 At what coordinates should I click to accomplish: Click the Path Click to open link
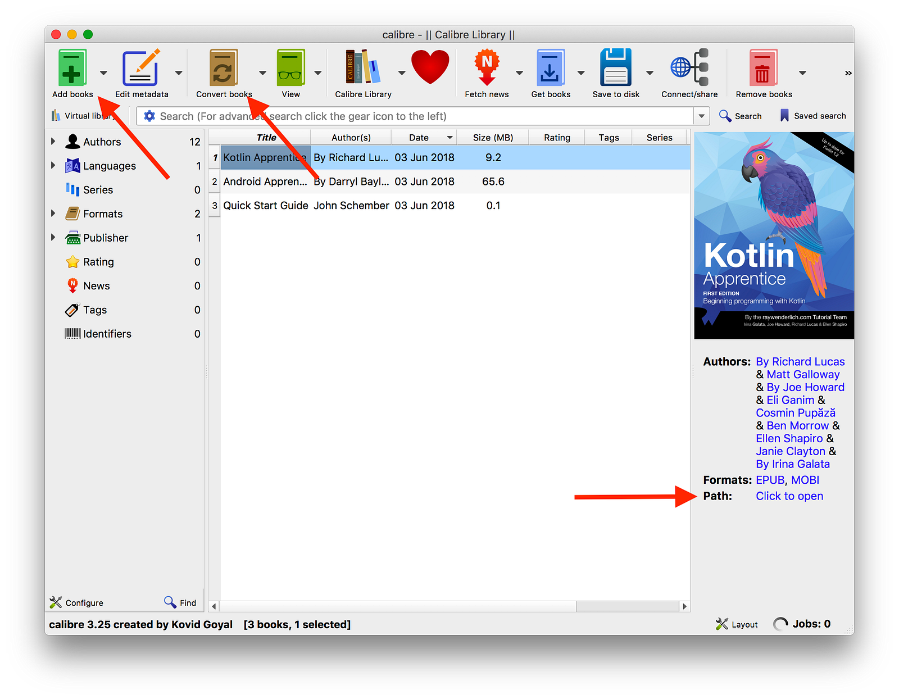[789, 496]
